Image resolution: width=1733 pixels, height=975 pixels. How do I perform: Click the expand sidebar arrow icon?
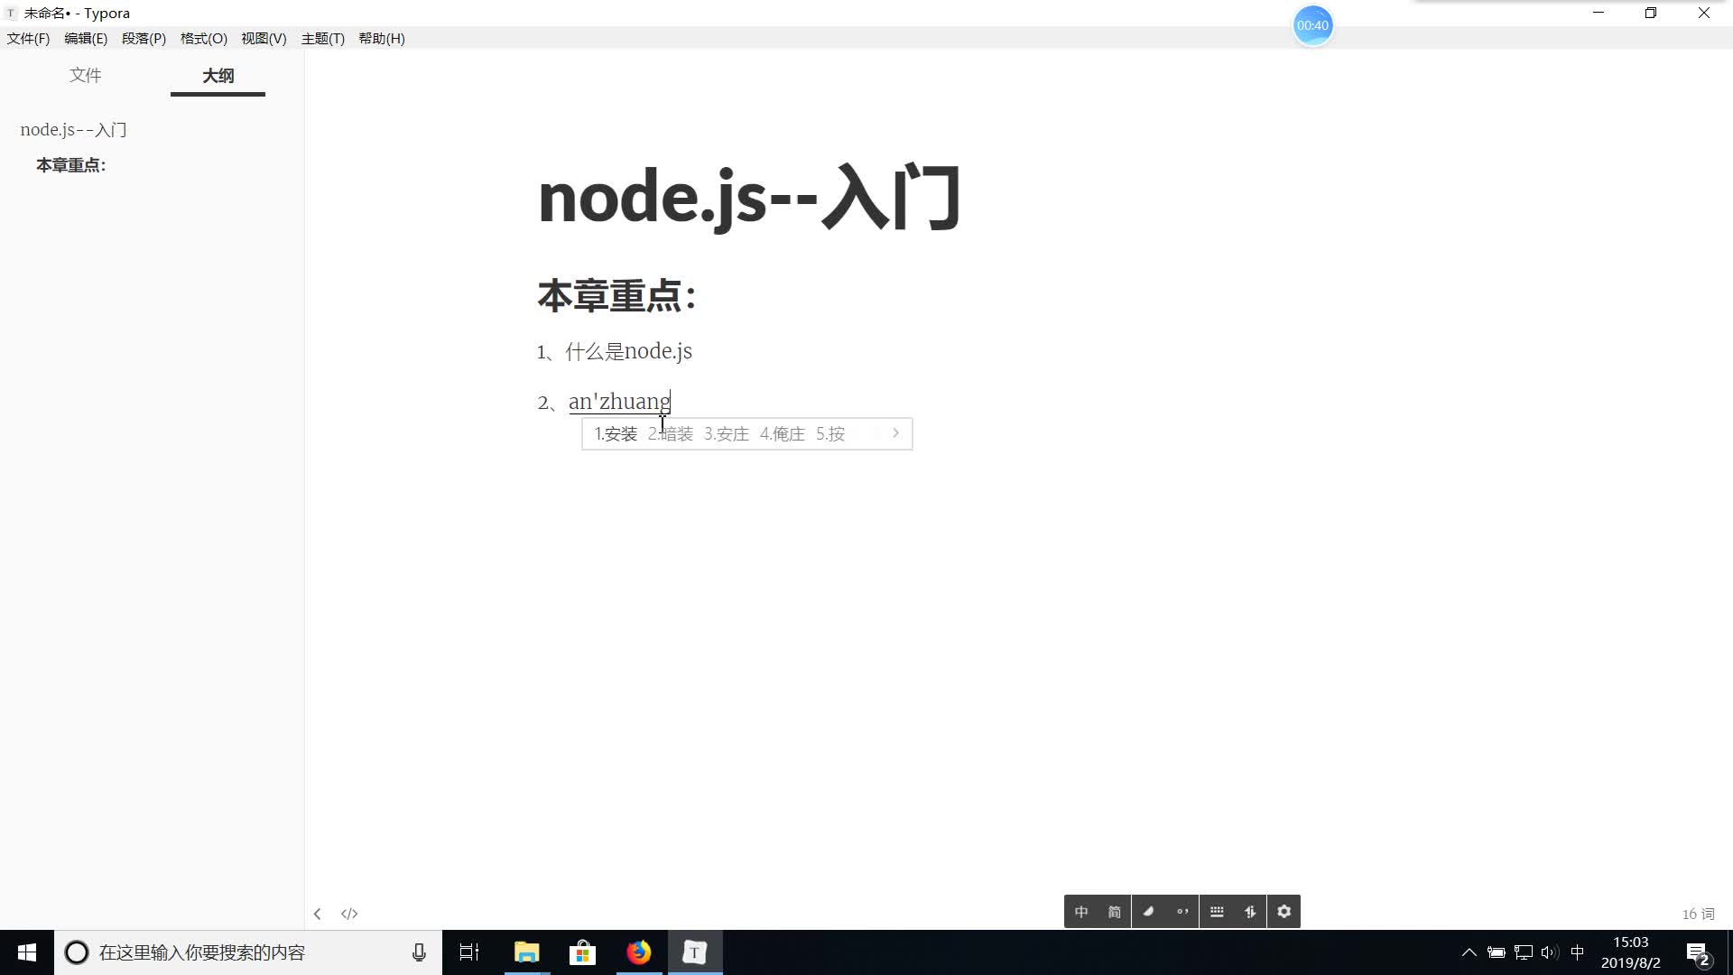(318, 913)
